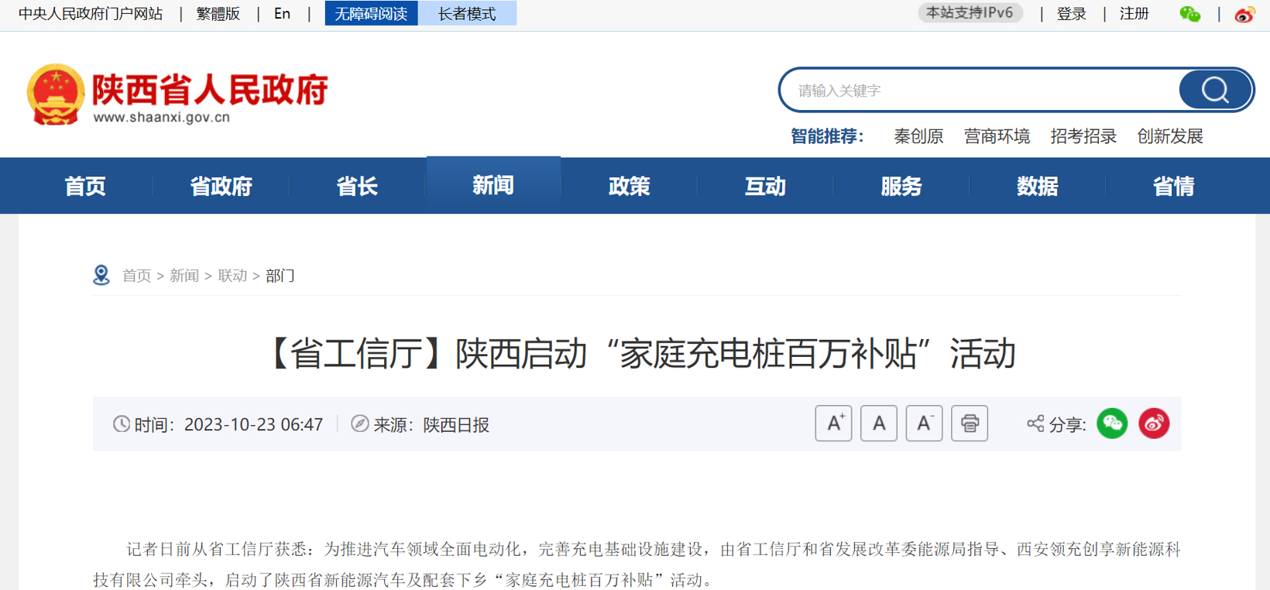Increase font size with A+ button
Viewport: 1270px width, 590px height.
click(833, 424)
